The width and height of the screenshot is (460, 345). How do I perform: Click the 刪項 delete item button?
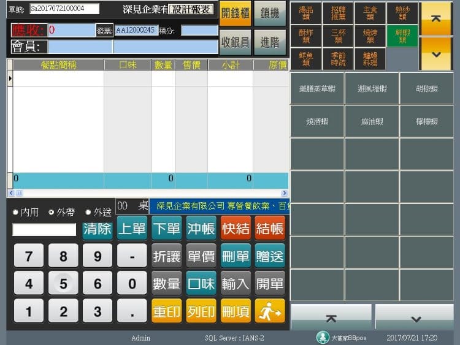[236, 311]
